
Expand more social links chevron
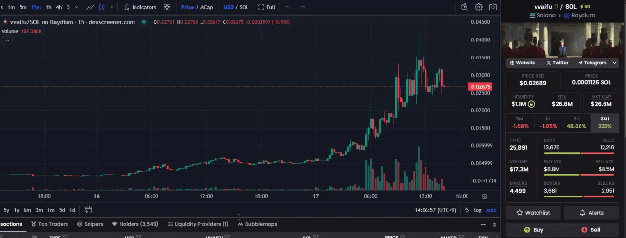coord(615,63)
